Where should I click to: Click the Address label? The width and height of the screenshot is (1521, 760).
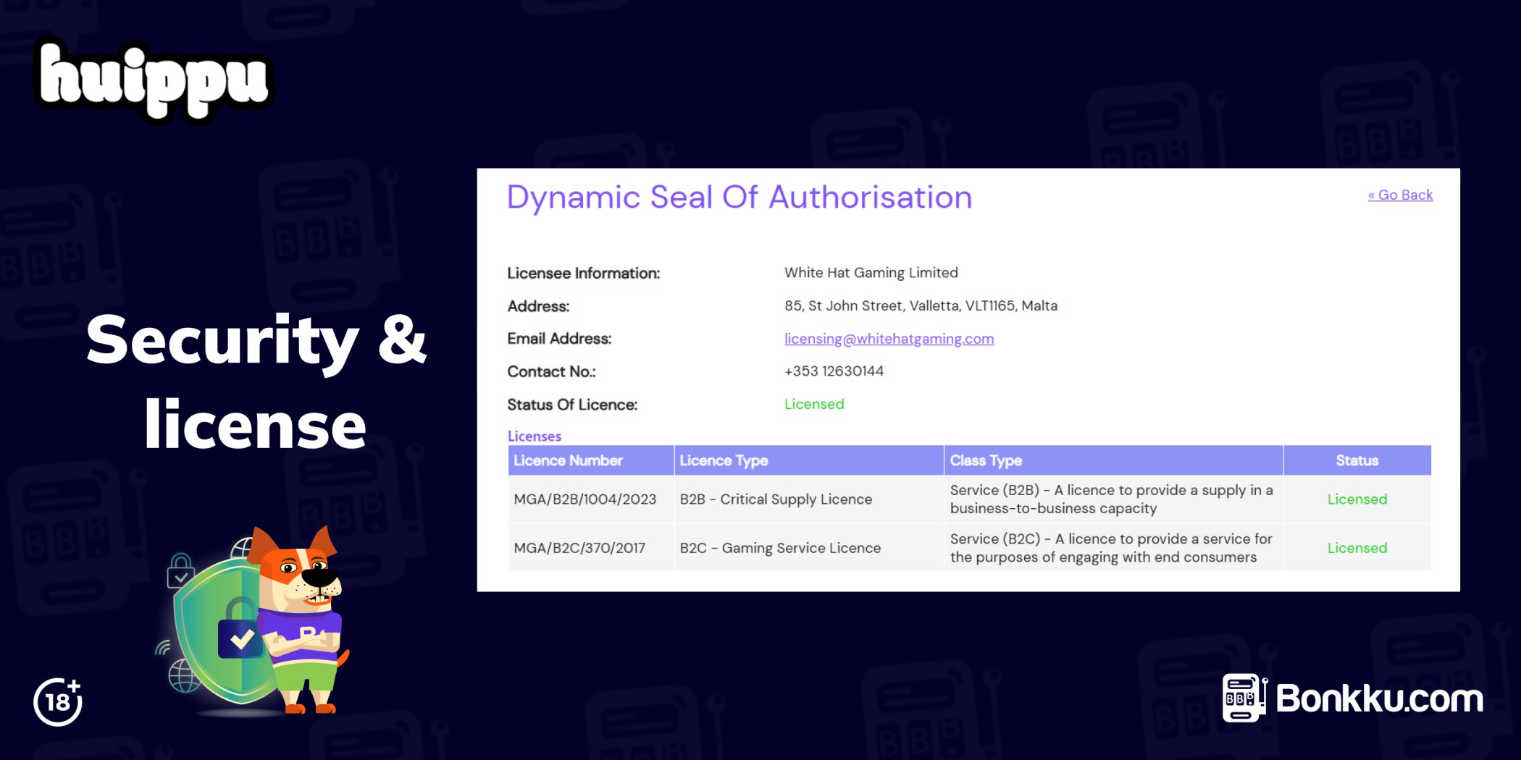click(x=538, y=306)
